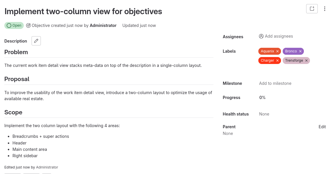Click 'None' under the Parent field
Viewport: 336px width, 174px height.
click(228, 133)
